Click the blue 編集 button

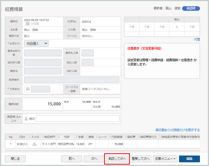(x=189, y=159)
